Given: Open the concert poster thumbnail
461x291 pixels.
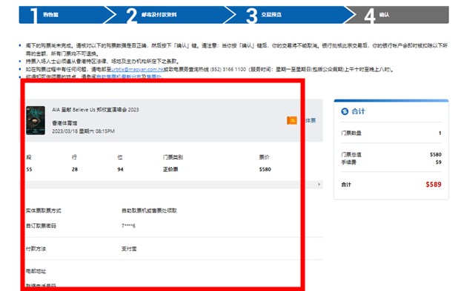Looking at the screenshot, I should click(x=36, y=120).
